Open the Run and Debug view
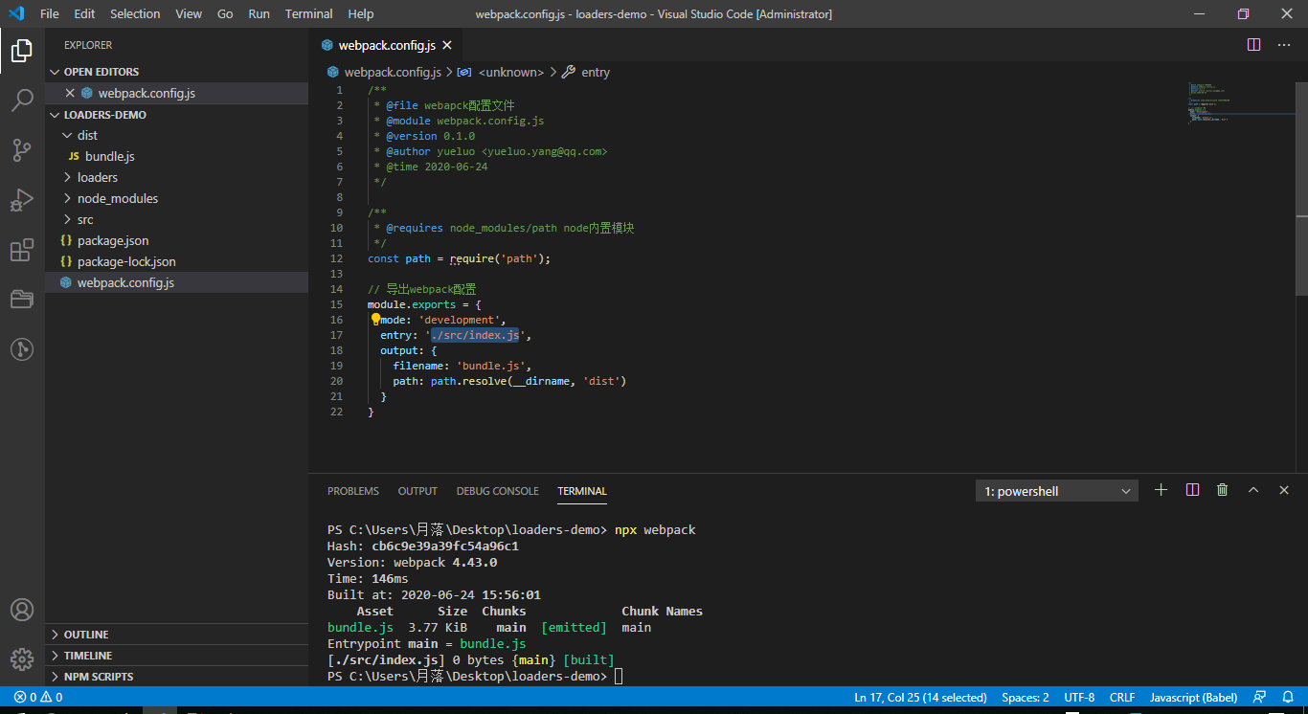 click(22, 200)
